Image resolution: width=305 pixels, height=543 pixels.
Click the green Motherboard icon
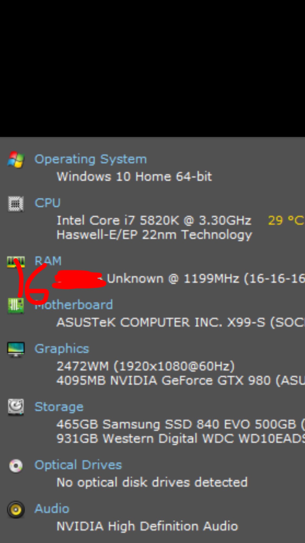[16, 306]
